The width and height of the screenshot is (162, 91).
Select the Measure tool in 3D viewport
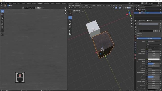[70, 34]
